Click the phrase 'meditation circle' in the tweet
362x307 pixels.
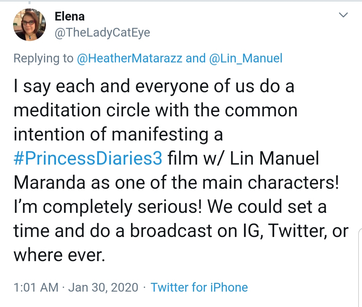(82, 110)
